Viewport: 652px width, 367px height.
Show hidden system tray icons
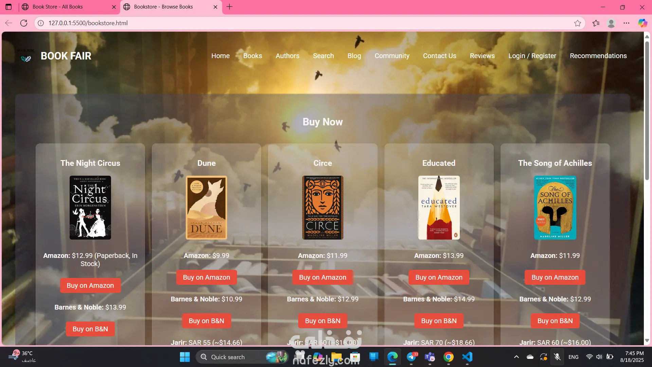[x=516, y=357]
